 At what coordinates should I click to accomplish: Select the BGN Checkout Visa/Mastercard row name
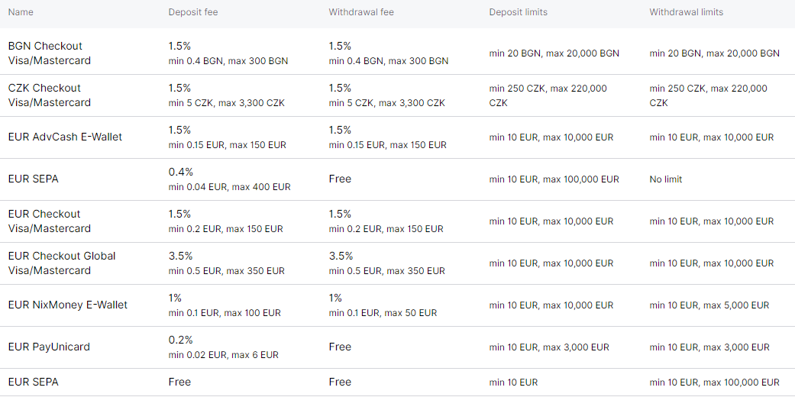point(50,53)
